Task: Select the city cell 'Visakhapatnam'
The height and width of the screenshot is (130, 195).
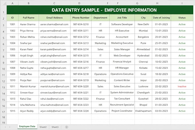Action: coord(143,111)
